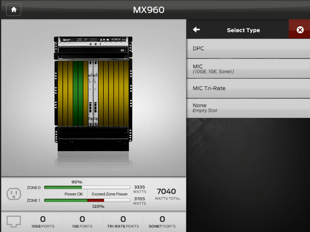Click the Juniper logo on the chassis

pos(67,40)
